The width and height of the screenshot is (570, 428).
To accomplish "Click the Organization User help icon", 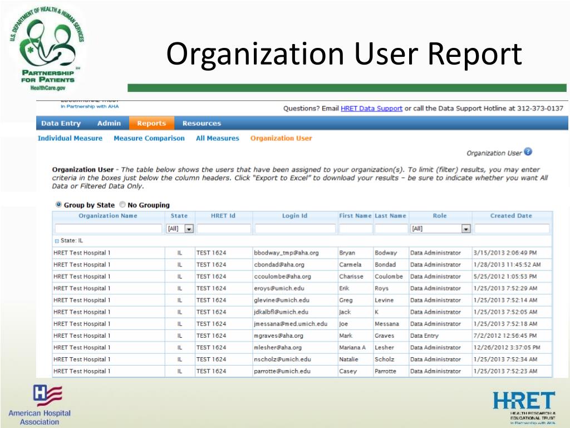I will pyautogui.click(x=528, y=152).
